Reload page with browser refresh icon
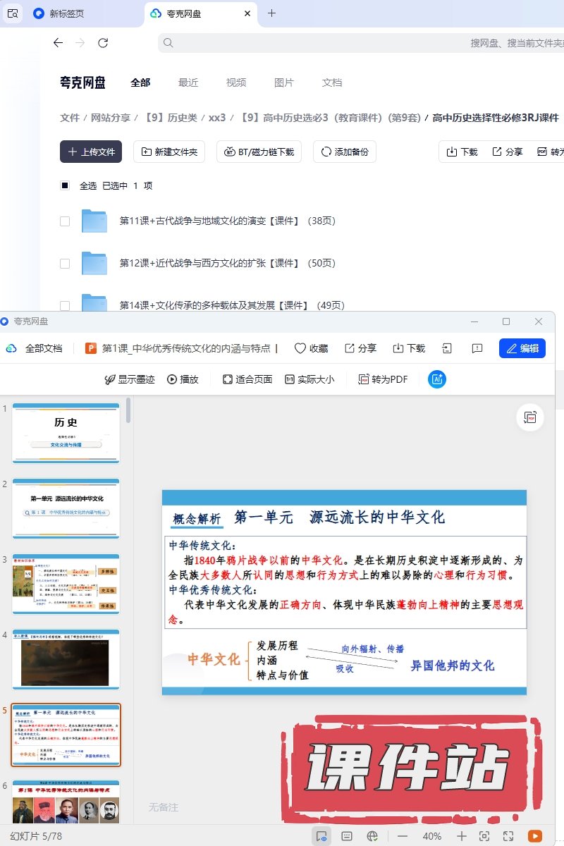 [103, 43]
